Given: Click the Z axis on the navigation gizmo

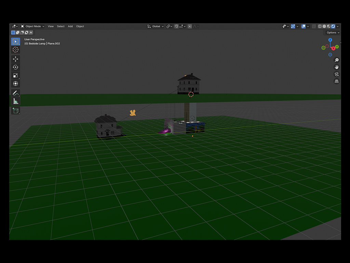Looking at the screenshot, I should pyautogui.click(x=330, y=40).
